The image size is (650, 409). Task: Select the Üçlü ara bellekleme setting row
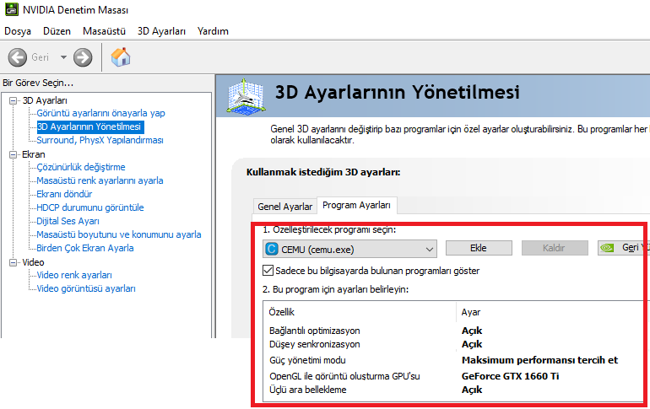click(x=454, y=390)
